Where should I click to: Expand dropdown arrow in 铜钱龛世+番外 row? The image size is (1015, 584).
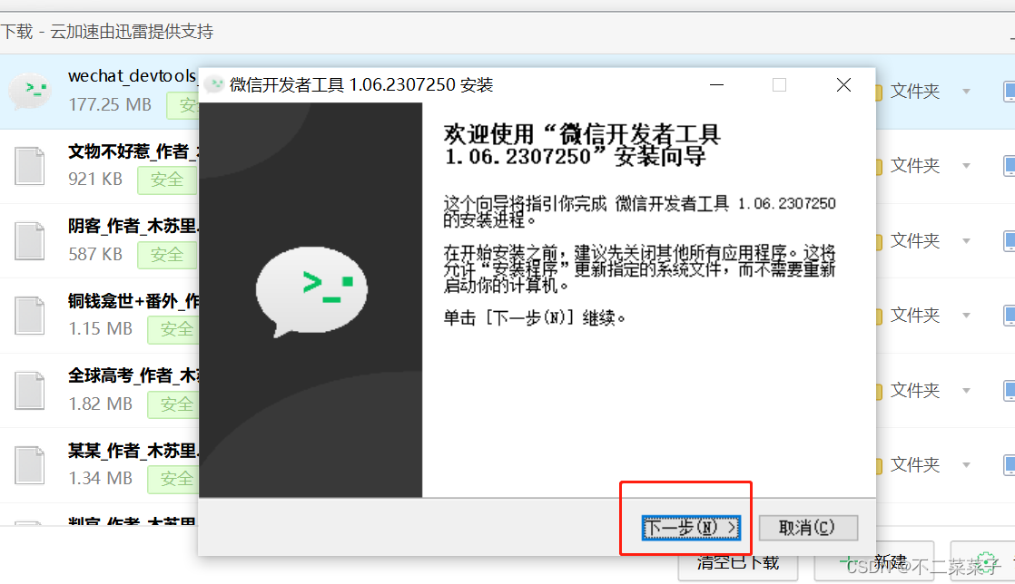[967, 316]
